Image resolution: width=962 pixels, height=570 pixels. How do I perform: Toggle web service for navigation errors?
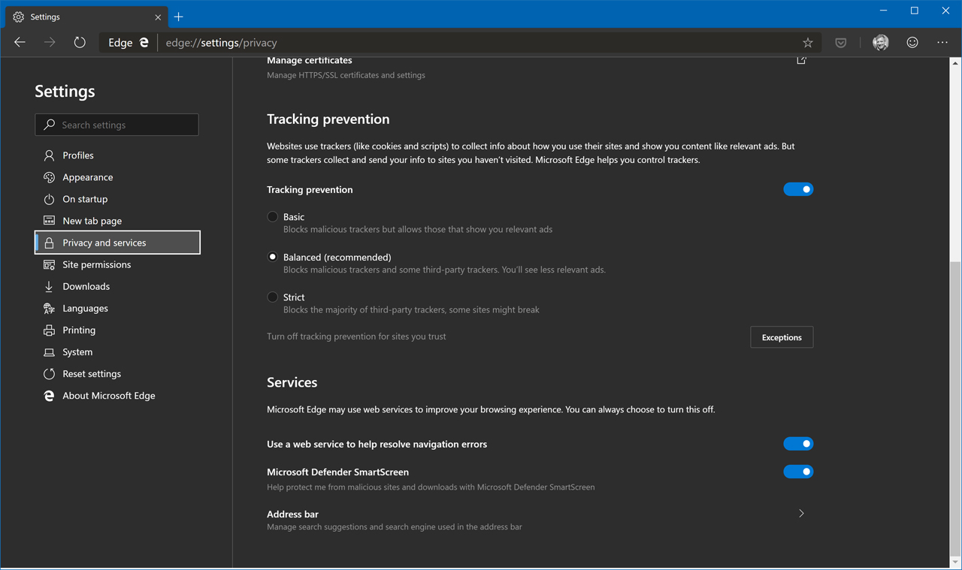[798, 444]
